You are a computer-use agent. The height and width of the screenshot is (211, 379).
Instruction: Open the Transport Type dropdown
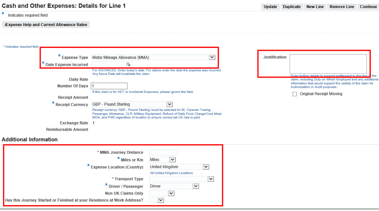(x=181, y=179)
